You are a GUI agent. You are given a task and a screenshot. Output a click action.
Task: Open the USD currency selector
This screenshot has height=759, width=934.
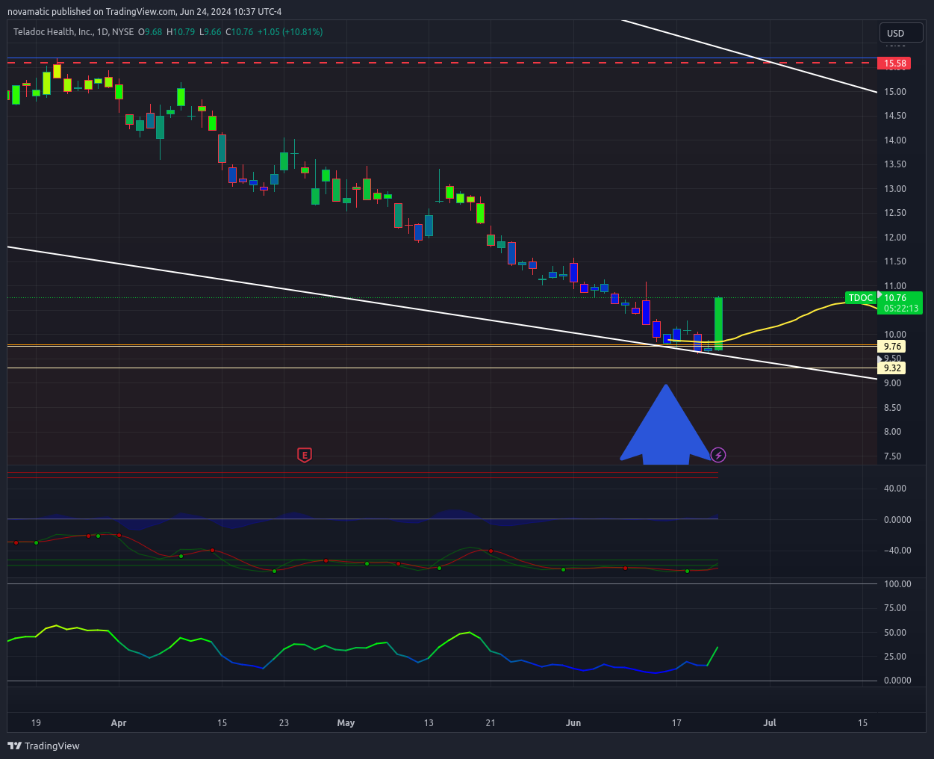tap(902, 33)
